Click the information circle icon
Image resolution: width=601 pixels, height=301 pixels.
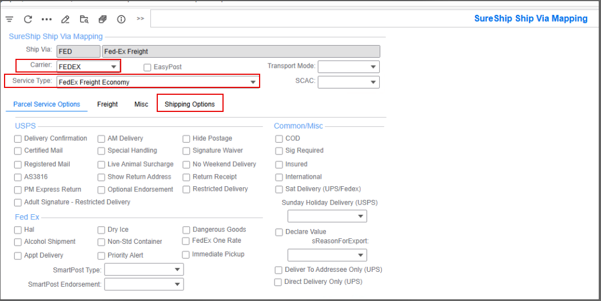(x=121, y=19)
